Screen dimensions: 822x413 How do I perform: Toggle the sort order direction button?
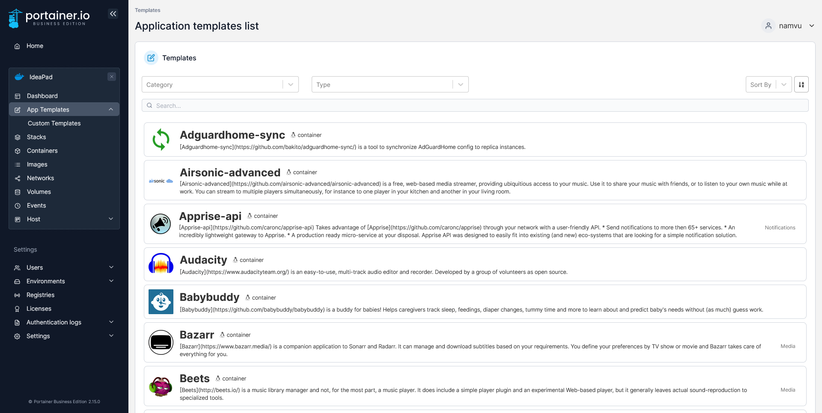[801, 84]
